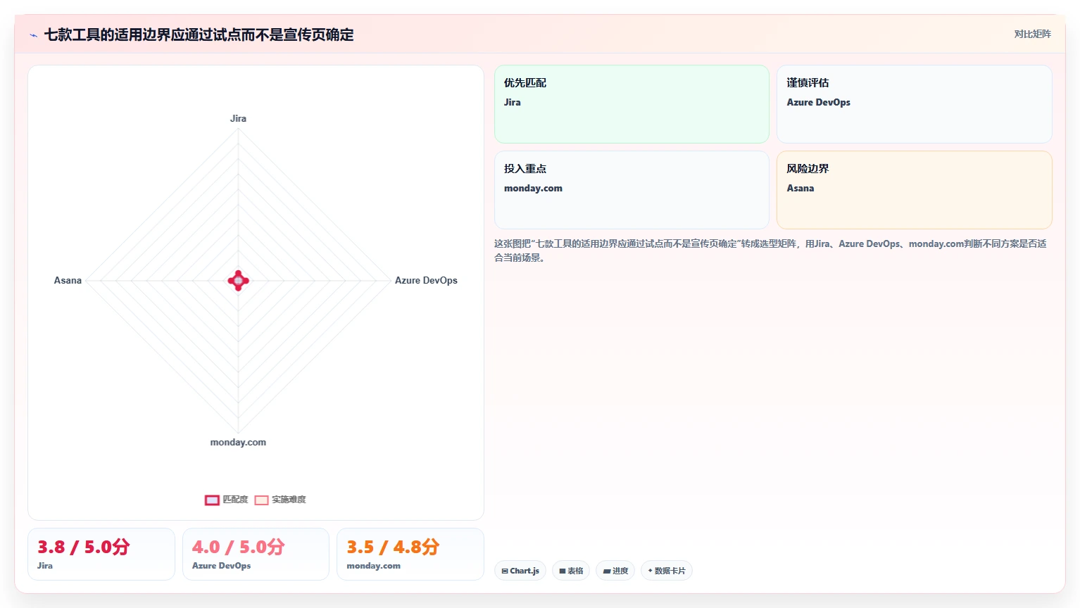Viewport: 1080px width, 608px height.
Task: Click the 对比矩阵 label at top right
Action: pos(1032,34)
